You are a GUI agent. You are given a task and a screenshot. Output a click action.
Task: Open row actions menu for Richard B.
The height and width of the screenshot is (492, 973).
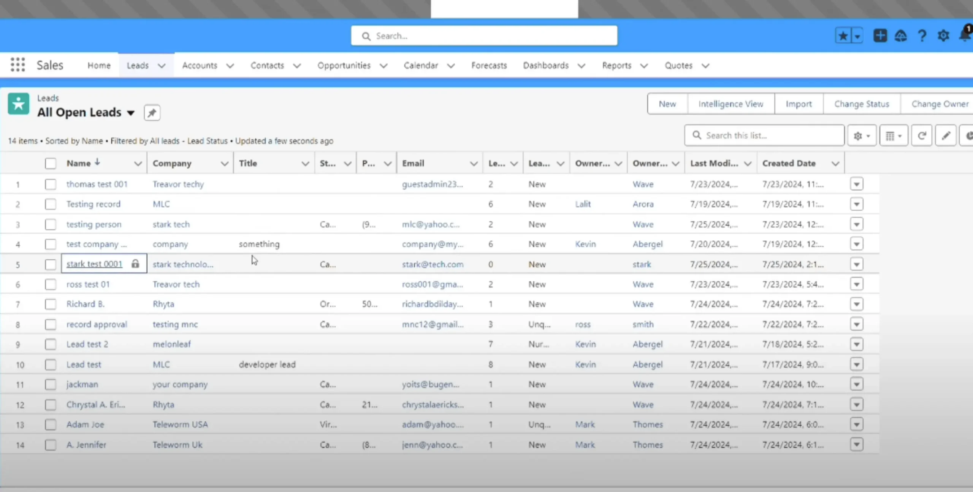(x=856, y=304)
